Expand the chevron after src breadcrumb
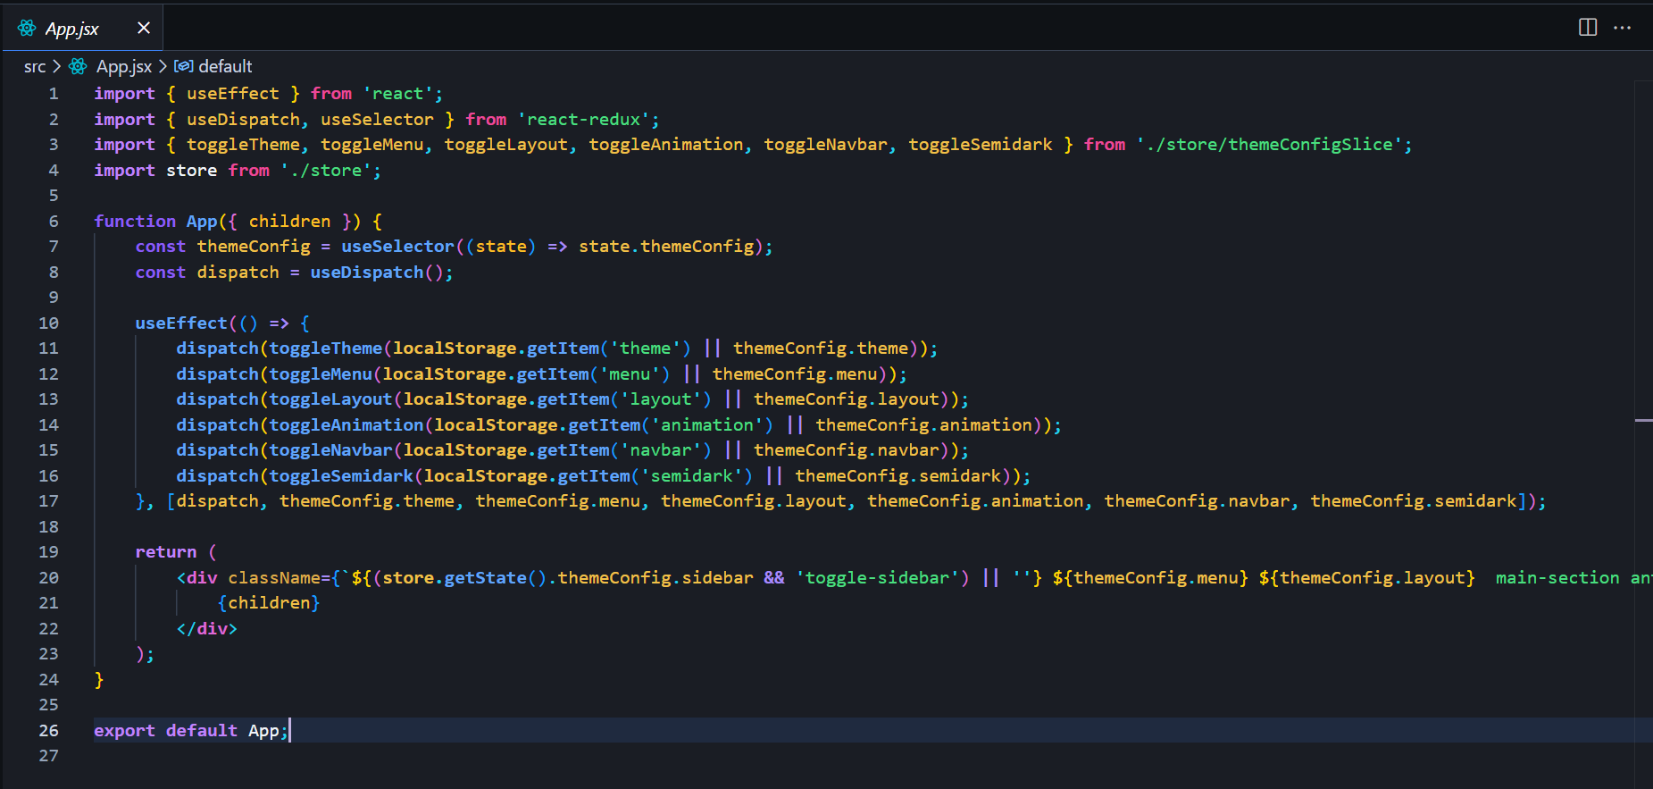Screen dimensions: 1653x789 coord(57,66)
